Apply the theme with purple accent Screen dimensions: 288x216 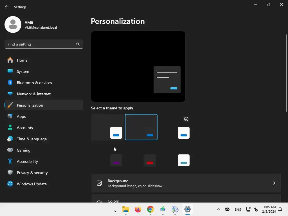pos(107,155)
